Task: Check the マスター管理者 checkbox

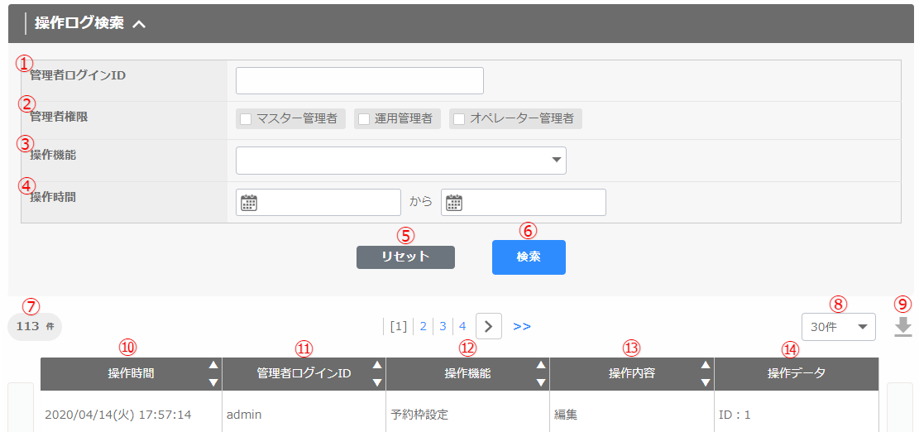Action: pyautogui.click(x=246, y=119)
